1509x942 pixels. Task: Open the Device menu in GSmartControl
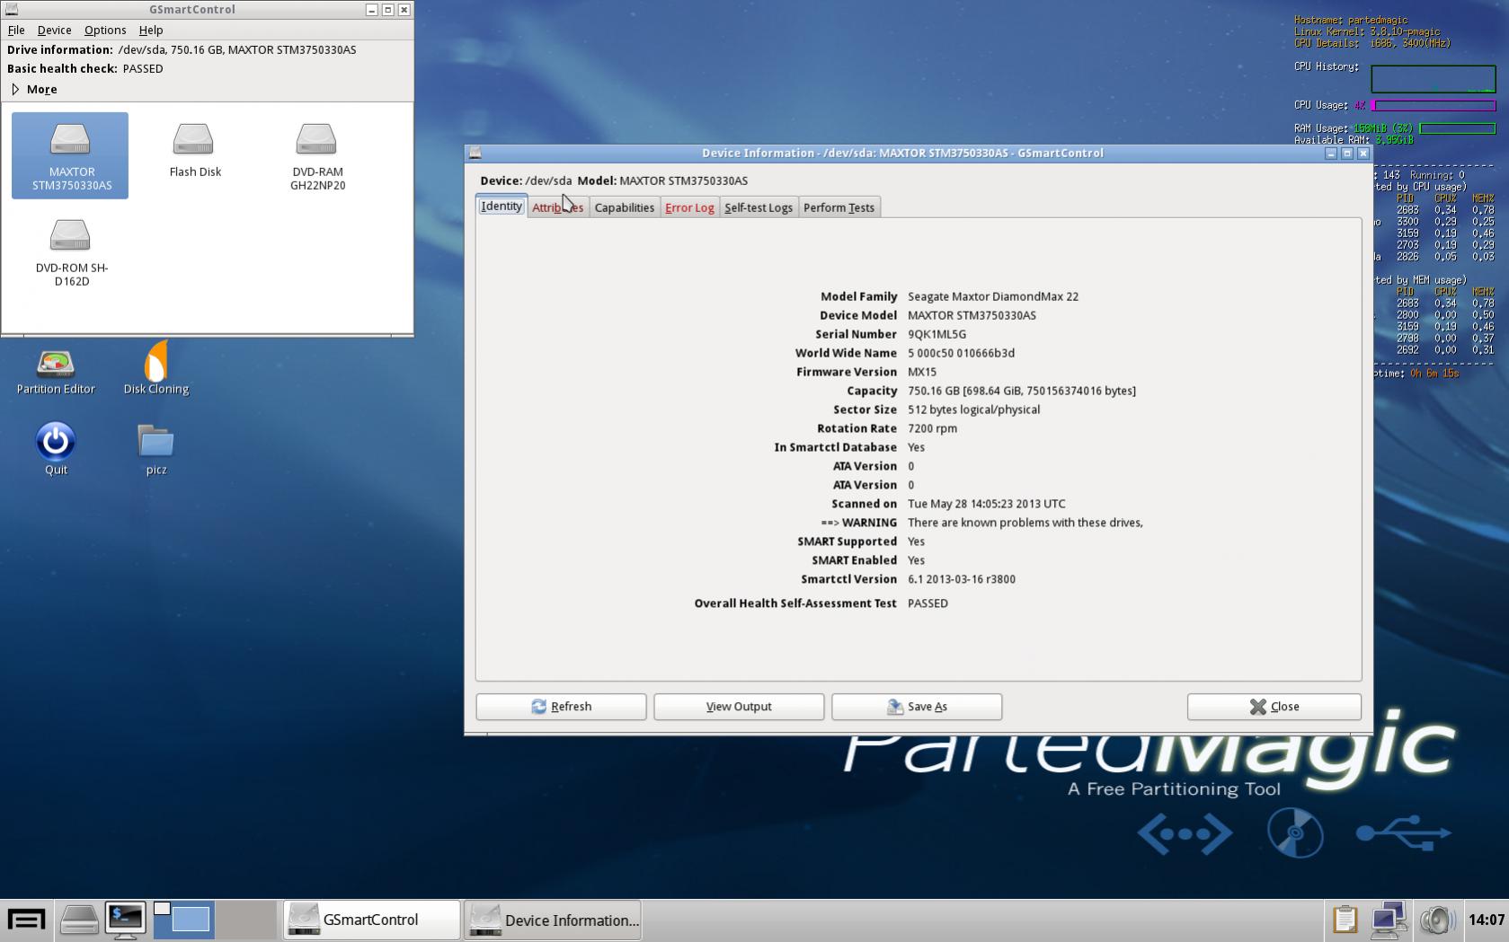click(x=54, y=30)
